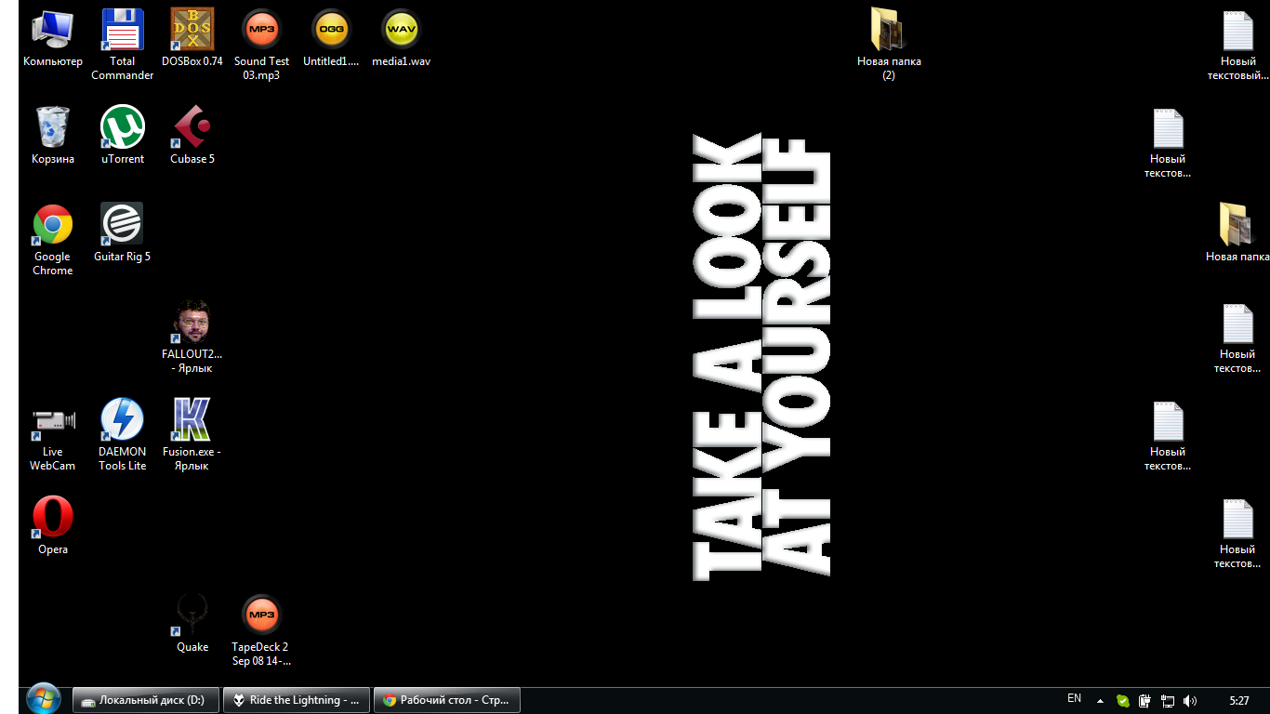
Task: Open the network tray icon
Action: [x=1168, y=701]
